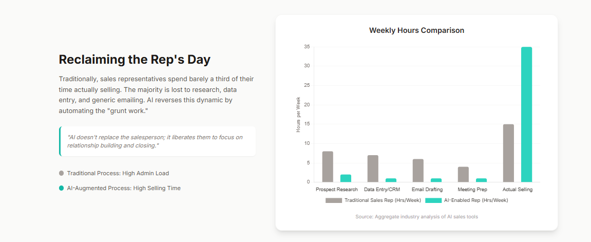Click teal AI-Enabled Rep legend swatch
The width and height of the screenshot is (591, 242).
coord(433,200)
